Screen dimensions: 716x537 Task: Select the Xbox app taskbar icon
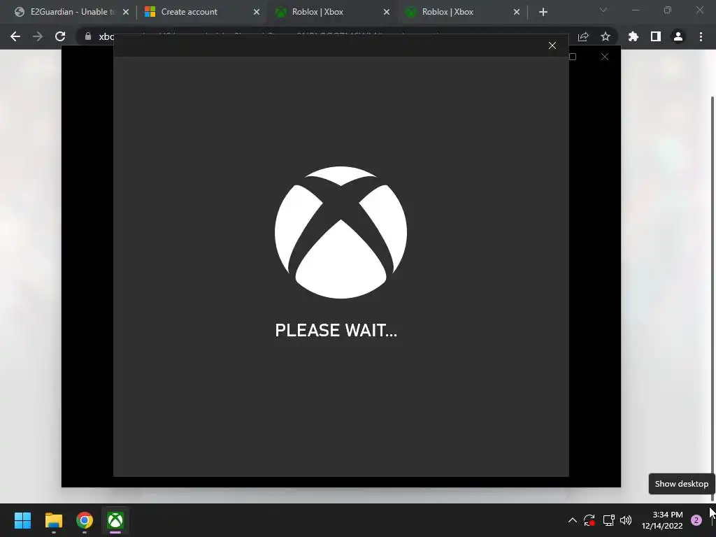point(115,520)
